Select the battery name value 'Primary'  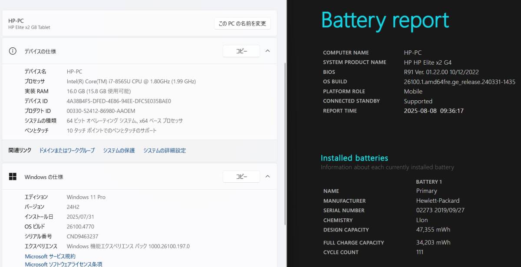426,191
